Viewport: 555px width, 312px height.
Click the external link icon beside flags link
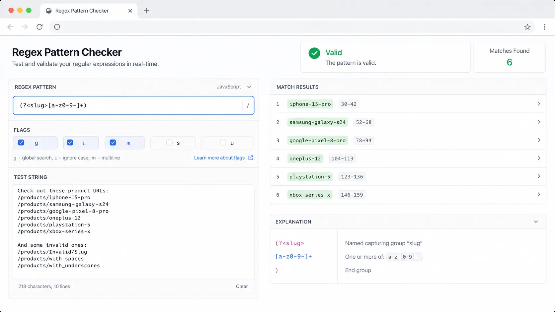(251, 158)
